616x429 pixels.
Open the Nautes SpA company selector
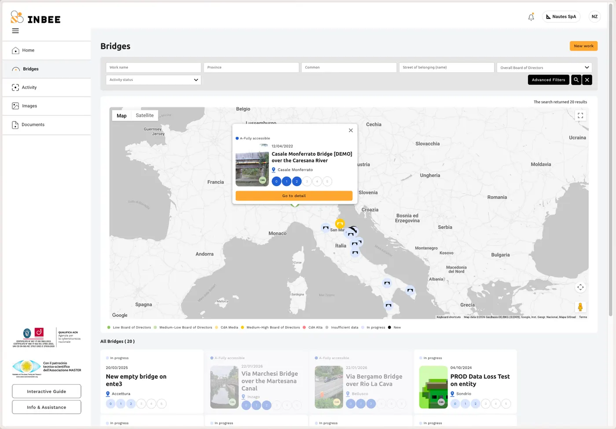pos(561,17)
